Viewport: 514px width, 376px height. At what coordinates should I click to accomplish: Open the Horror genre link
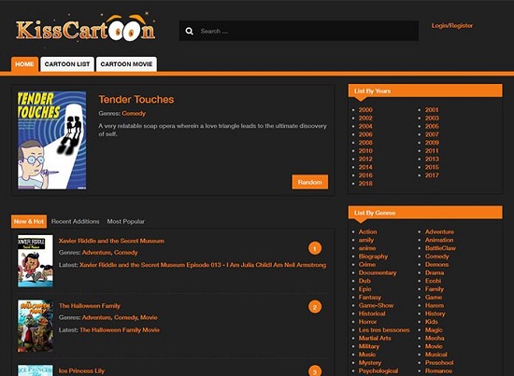click(368, 322)
